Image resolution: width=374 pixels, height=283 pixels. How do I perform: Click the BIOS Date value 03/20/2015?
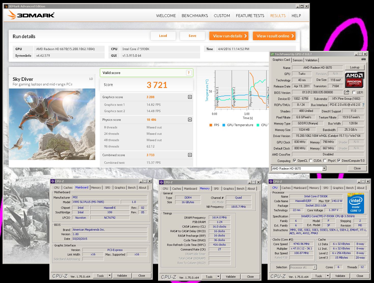pyautogui.click(x=110, y=239)
